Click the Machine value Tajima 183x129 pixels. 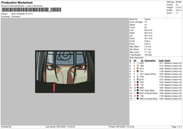coord(147,19)
